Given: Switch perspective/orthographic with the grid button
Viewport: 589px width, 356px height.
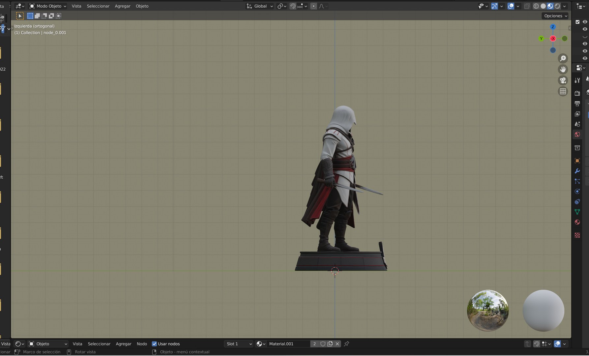Looking at the screenshot, I should tap(563, 91).
